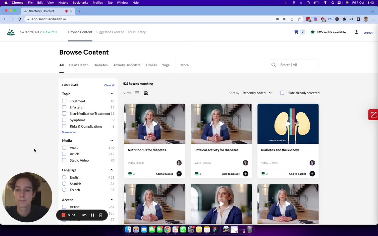
Task: Expand topics with Show more...
Action: tap(70, 132)
